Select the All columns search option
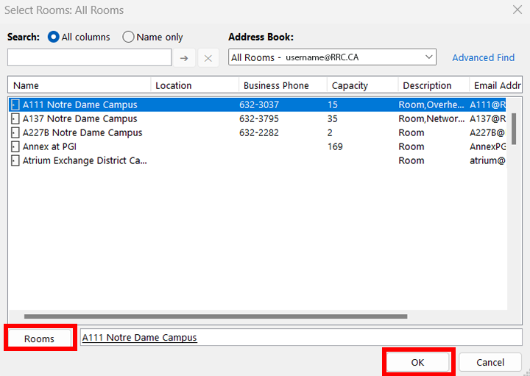530x376 pixels. (54, 37)
